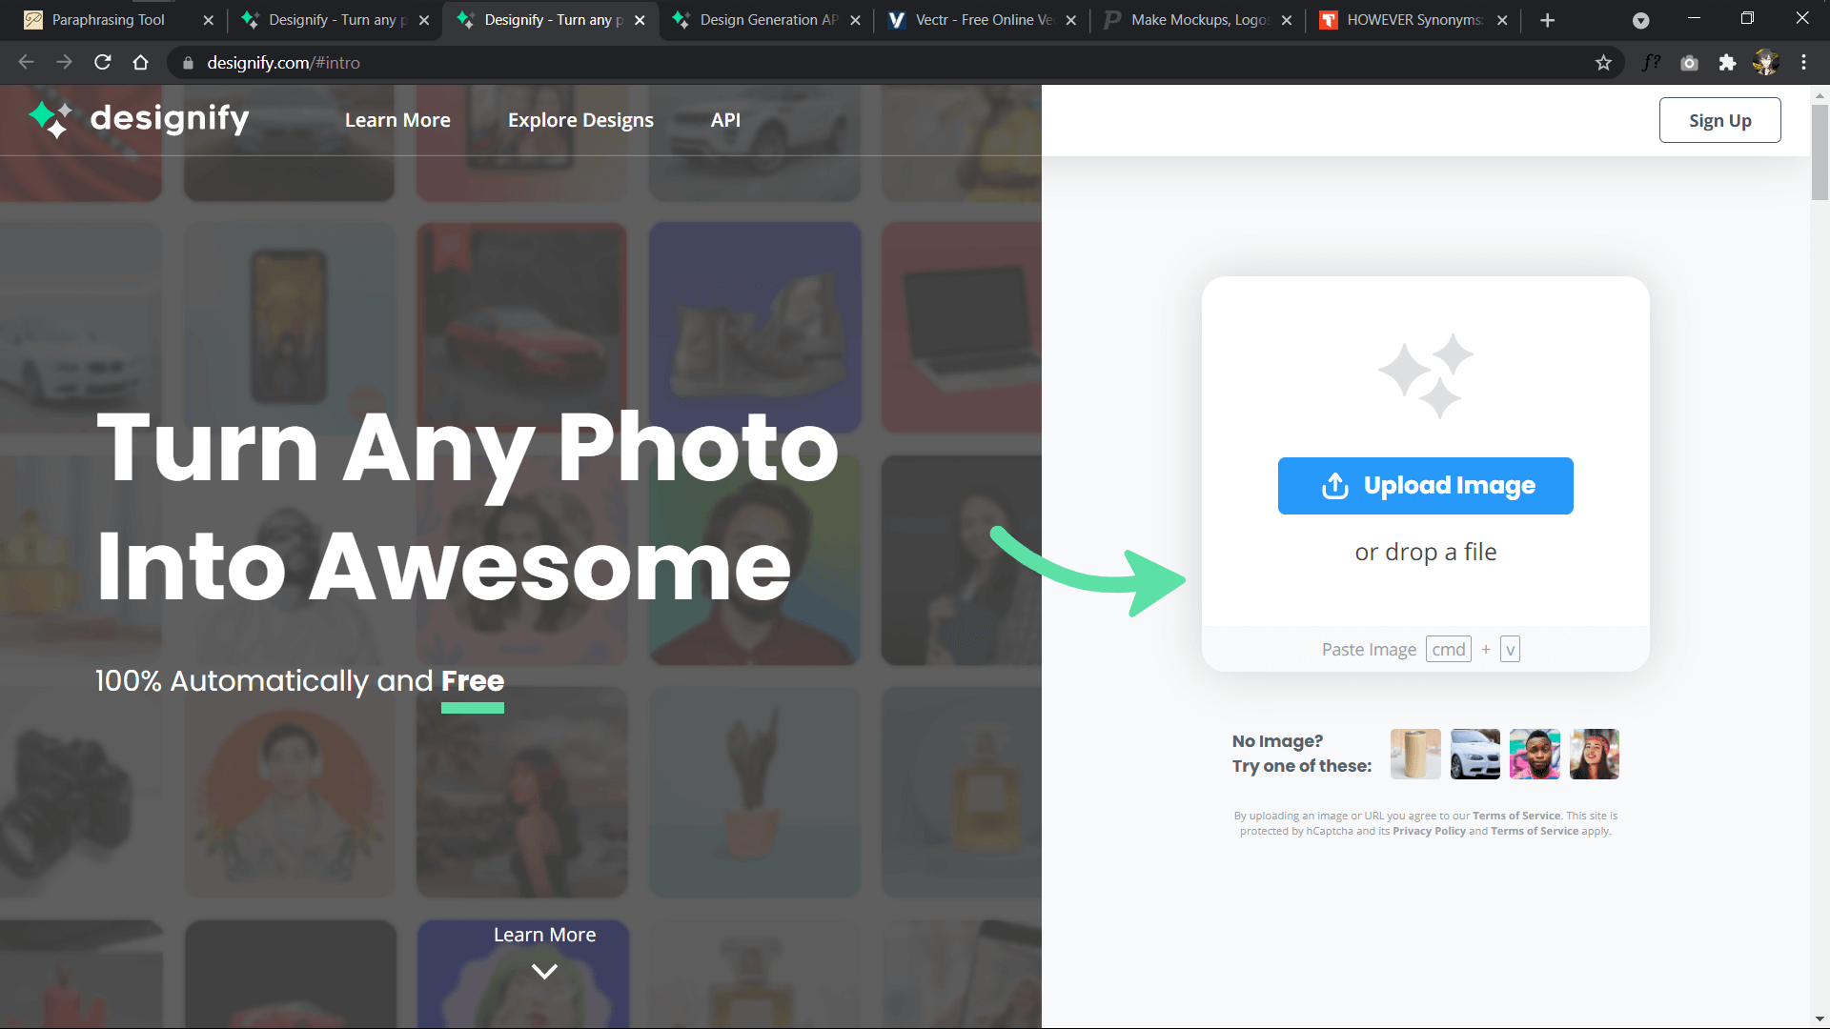Click the Sign Up button
Image resolution: width=1830 pixels, height=1029 pixels.
(1719, 120)
